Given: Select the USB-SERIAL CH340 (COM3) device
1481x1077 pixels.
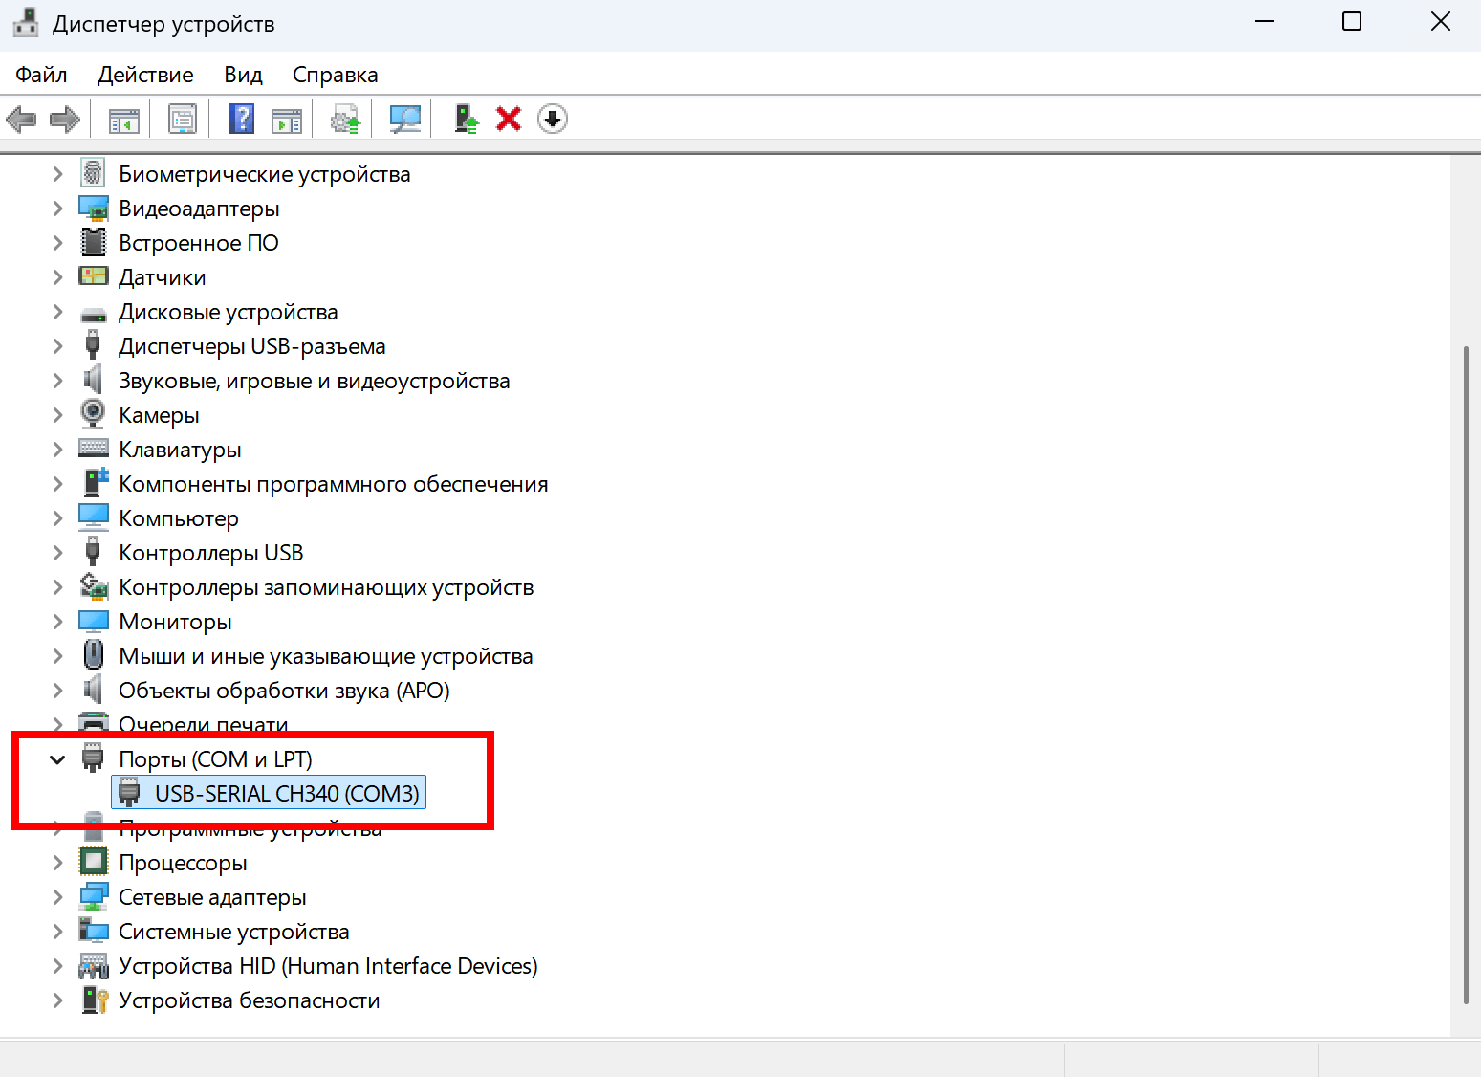Looking at the screenshot, I should click(287, 794).
